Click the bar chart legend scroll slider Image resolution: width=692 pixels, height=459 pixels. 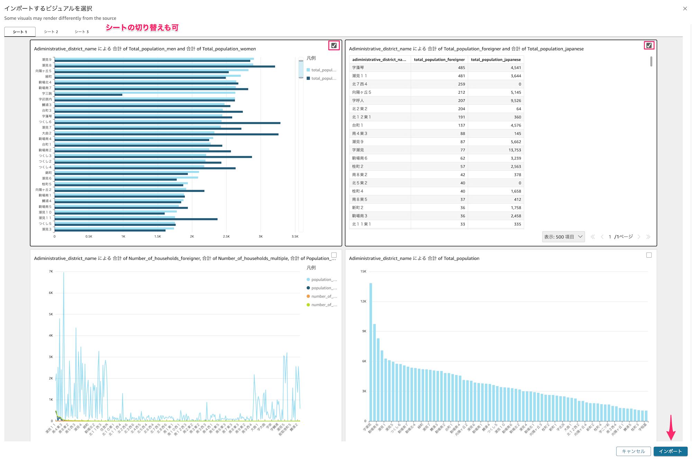coord(301,69)
